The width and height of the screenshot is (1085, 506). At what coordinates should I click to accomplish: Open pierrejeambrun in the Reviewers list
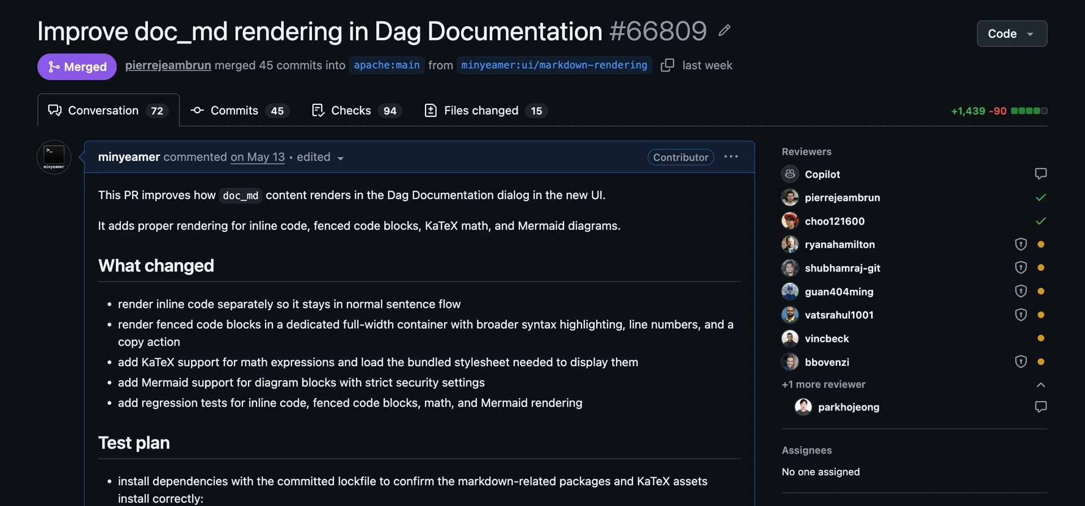point(843,197)
